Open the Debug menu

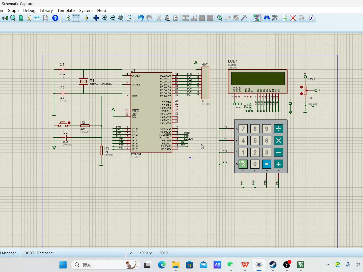pyautogui.click(x=29, y=10)
